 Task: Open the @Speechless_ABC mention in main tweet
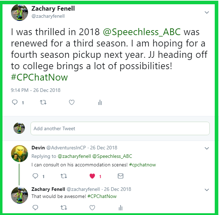tap(142, 32)
